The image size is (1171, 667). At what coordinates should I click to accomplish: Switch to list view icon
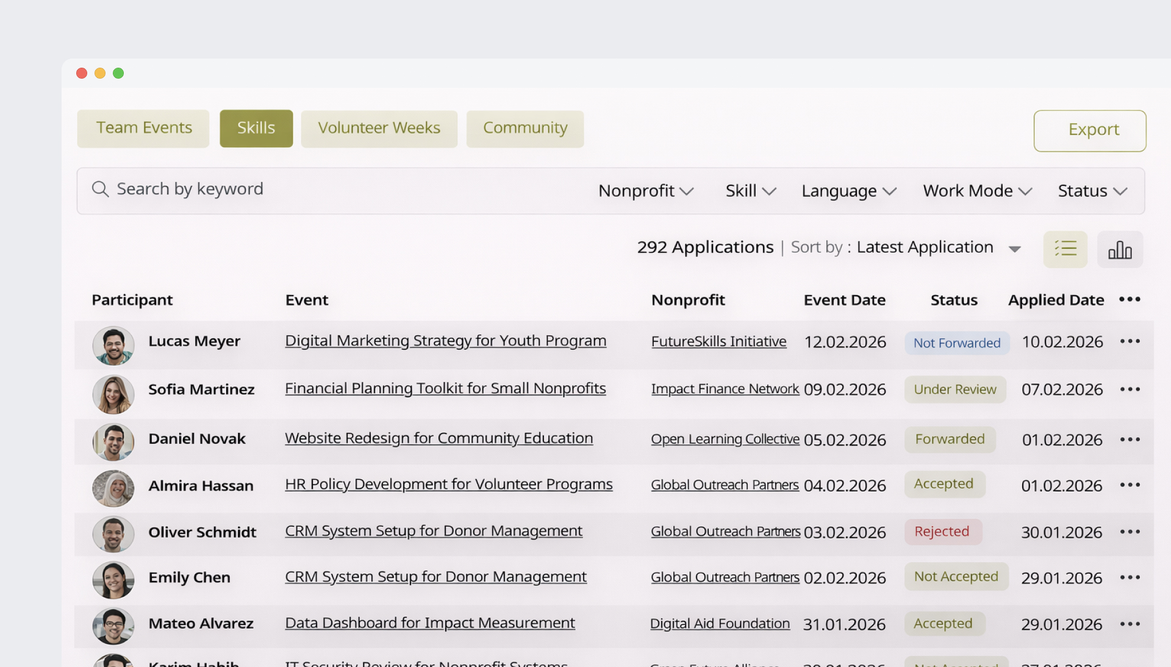click(x=1065, y=249)
